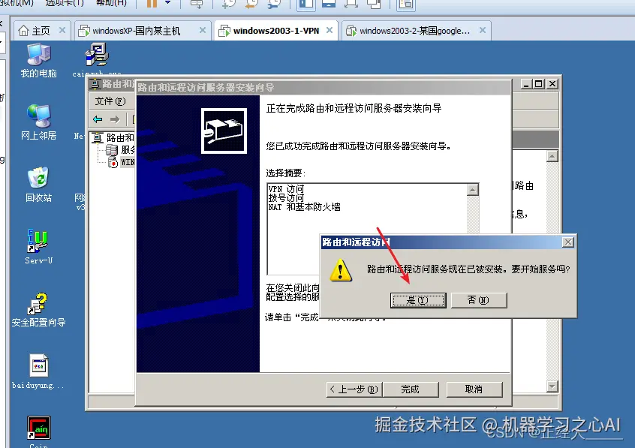
Task: Maximize the routing console window
Action: tap(539, 84)
